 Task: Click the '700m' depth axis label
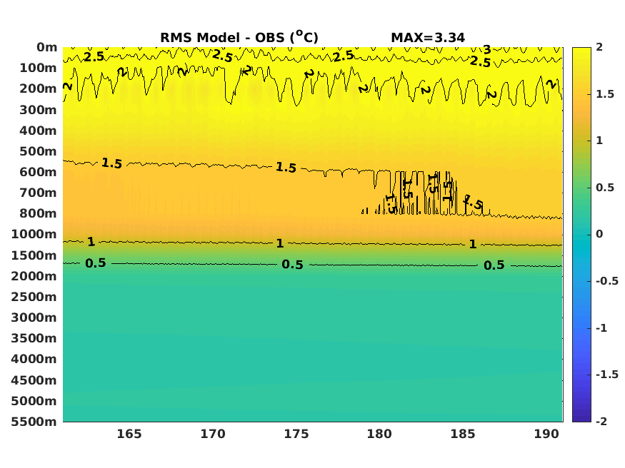pos(39,193)
